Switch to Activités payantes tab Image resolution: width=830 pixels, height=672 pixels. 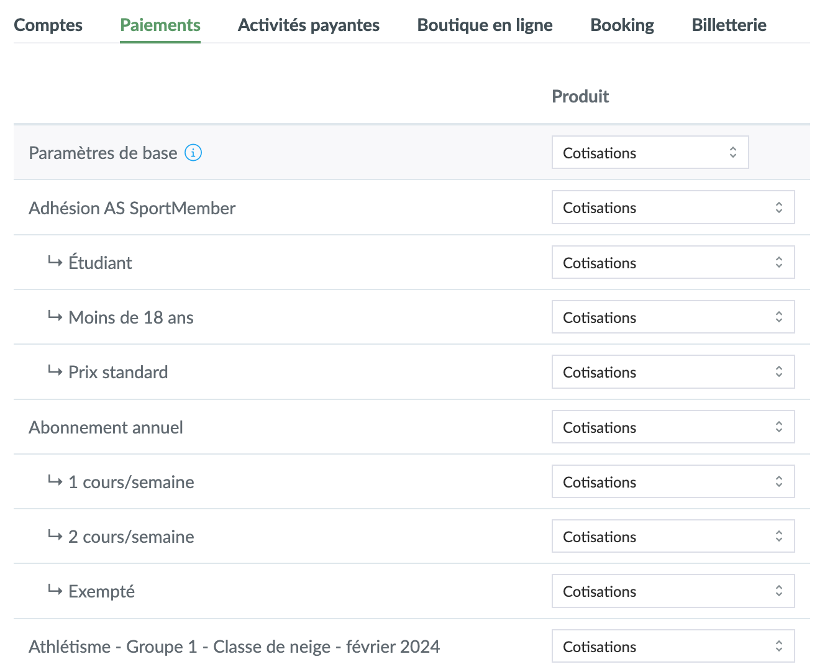pyautogui.click(x=309, y=25)
